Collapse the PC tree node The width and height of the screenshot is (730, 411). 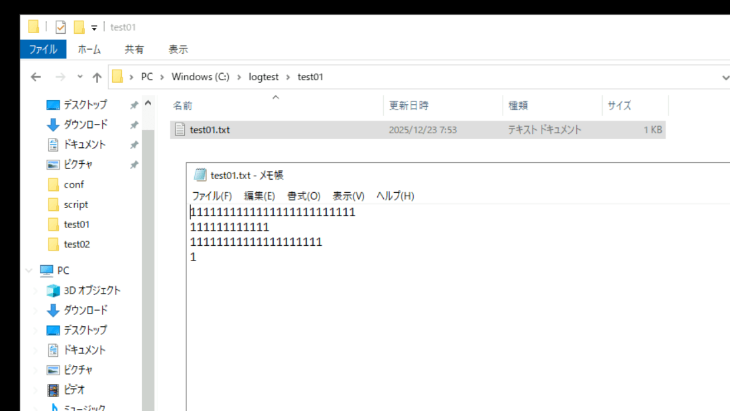point(29,270)
